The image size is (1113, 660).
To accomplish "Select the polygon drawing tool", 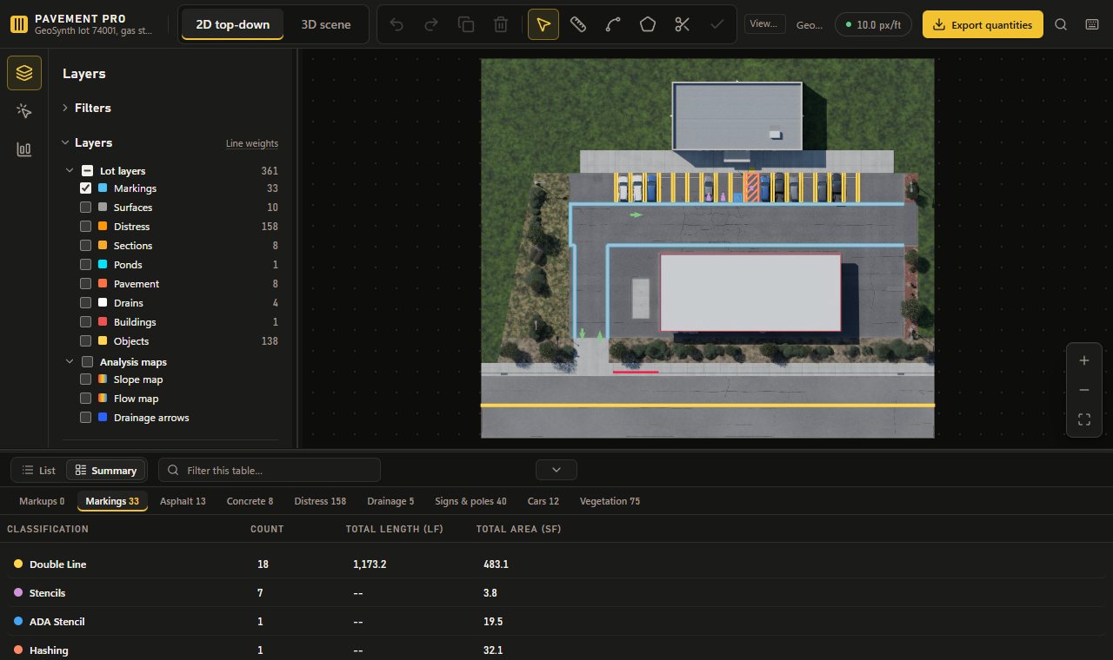I will point(648,24).
